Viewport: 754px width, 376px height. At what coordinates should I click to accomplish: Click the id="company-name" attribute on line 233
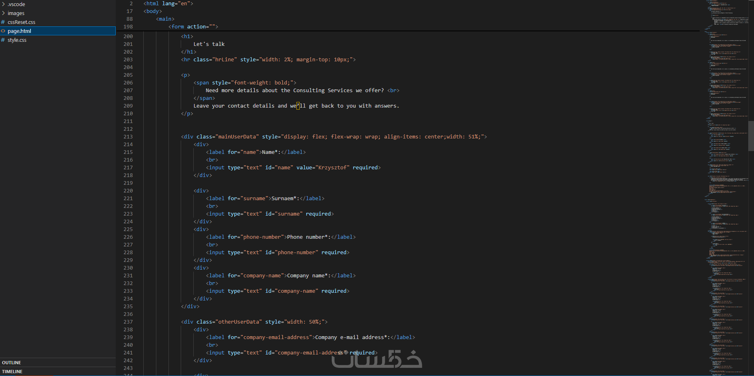pyautogui.click(x=292, y=291)
